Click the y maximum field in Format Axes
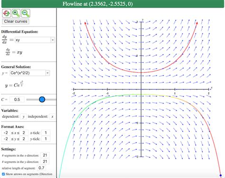The width and height of the screenshot is (225, 178). pos(24,139)
